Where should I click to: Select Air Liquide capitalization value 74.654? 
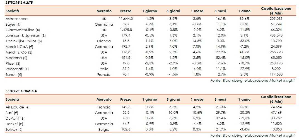click(276, 107)
